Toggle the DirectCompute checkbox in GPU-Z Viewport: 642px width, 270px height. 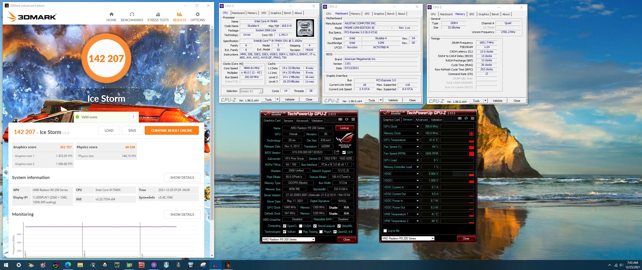(x=315, y=226)
